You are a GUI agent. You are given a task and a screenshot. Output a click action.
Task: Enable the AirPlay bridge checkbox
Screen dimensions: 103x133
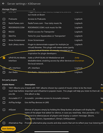point(4,102)
